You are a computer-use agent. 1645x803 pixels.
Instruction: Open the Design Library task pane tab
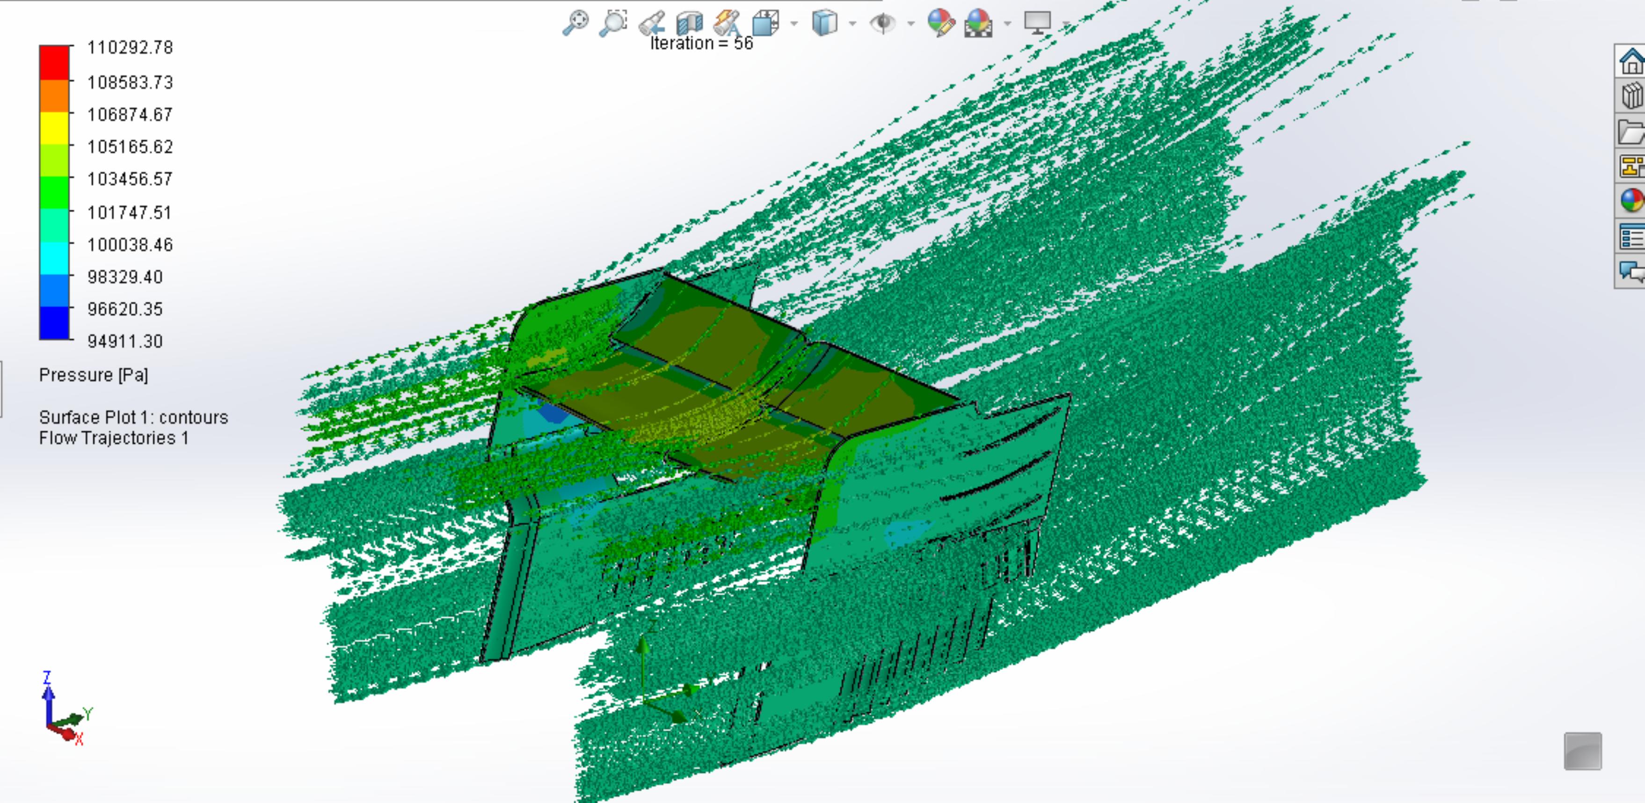pos(1631,96)
